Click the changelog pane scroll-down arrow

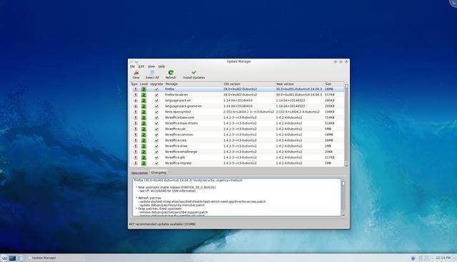pyautogui.click(x=343, y=215)
